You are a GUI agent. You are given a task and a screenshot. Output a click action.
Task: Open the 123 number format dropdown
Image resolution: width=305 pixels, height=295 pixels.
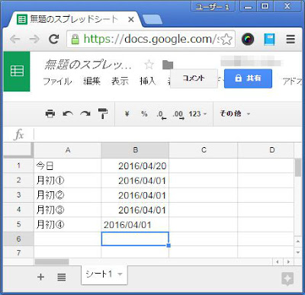click(x=197, y=114)
